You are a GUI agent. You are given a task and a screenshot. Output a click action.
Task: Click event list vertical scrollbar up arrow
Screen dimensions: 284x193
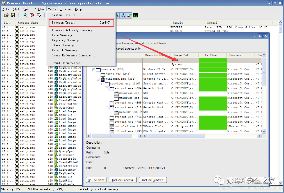280,22
